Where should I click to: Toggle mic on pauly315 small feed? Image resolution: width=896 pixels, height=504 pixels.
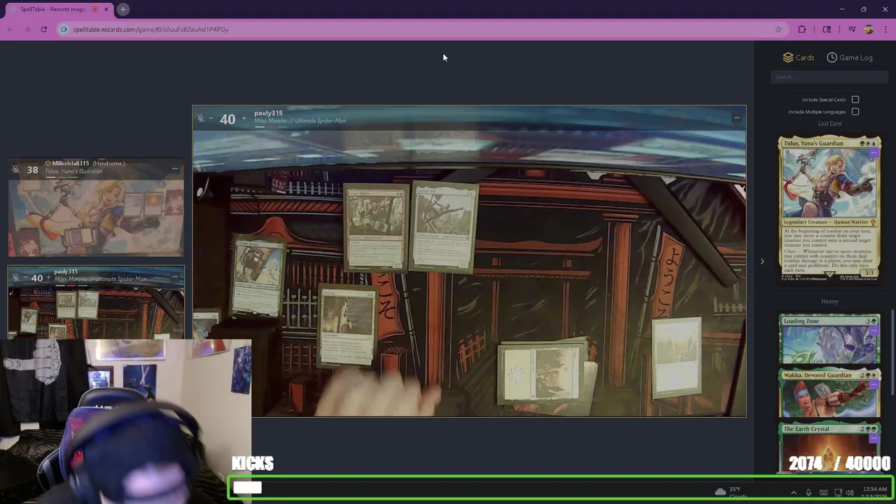[x=15, y=278]
